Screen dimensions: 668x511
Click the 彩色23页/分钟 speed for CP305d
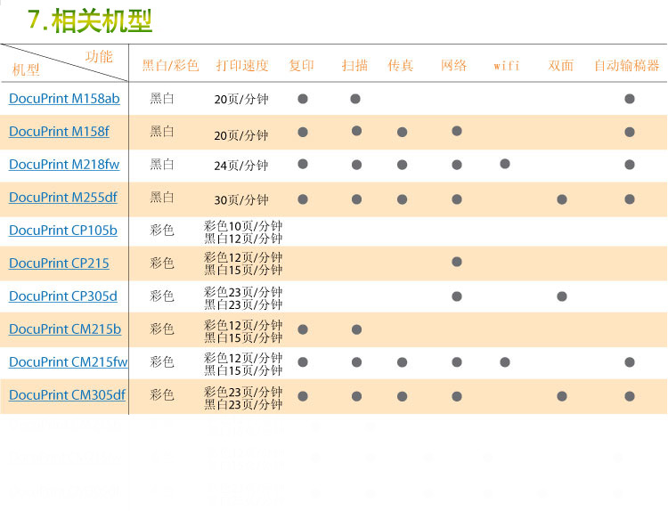243,292
